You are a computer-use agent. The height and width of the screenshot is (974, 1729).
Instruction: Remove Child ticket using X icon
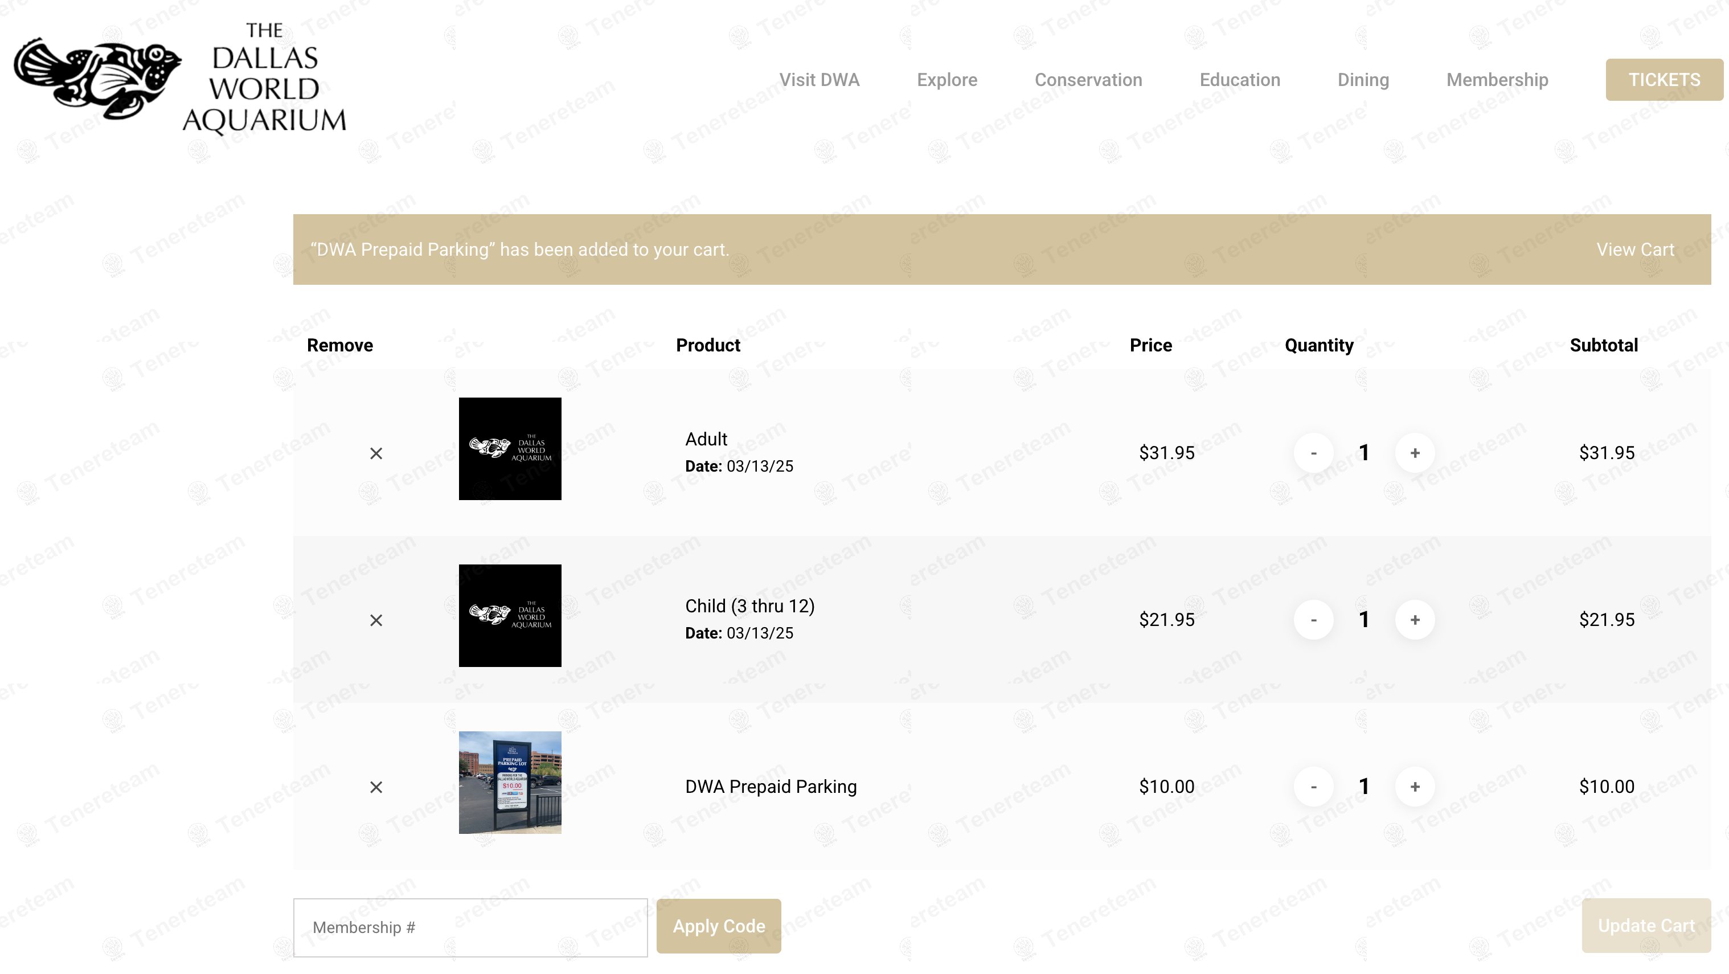(376, 620)
